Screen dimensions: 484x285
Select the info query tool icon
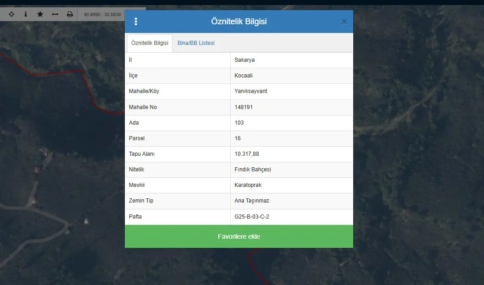[x=26, y=14]
